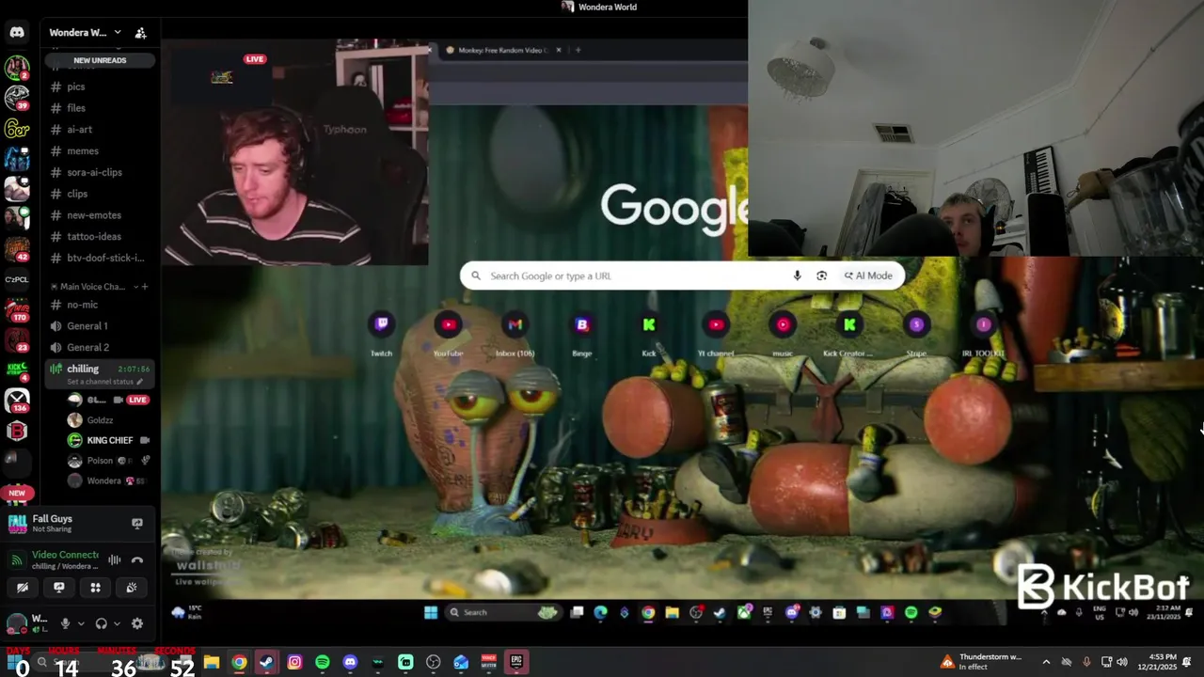Open the ai-art channel

(x=79, y=130)
